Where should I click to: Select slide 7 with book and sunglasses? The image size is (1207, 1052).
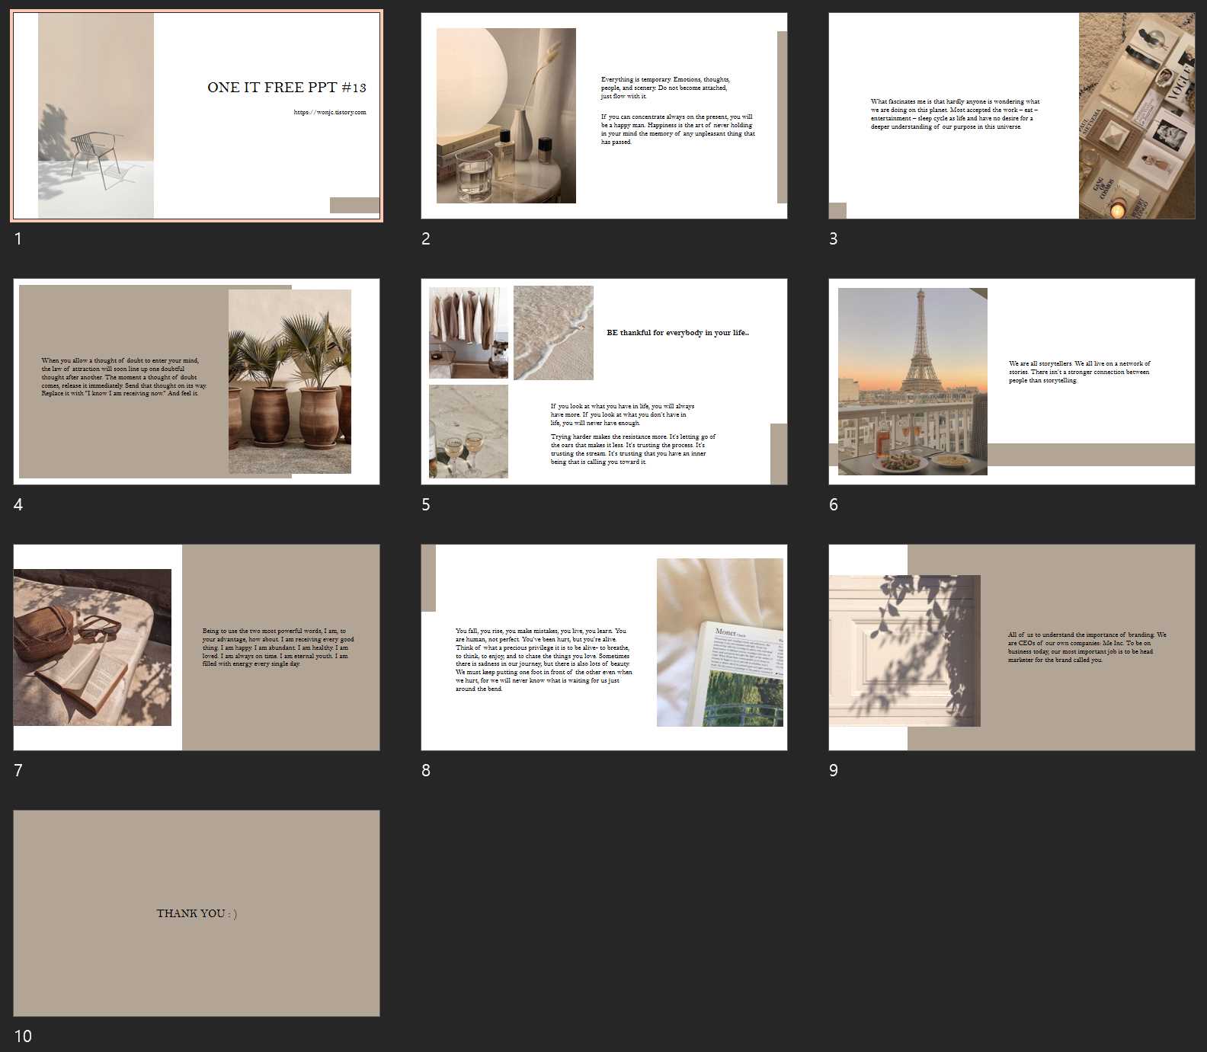(x=197, y=648)
